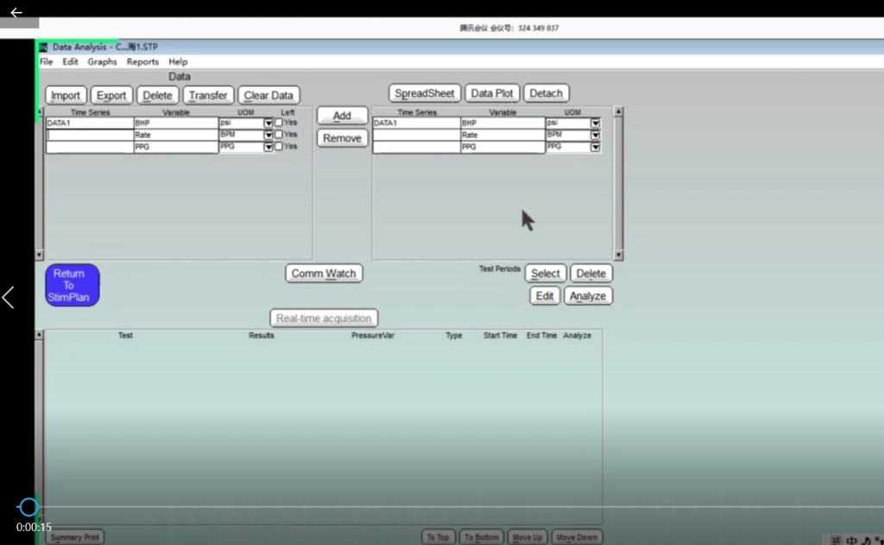Check the Left Yes box for BHP
The height and width of the screenshot is (545, 884).
[x=279, y=123]
